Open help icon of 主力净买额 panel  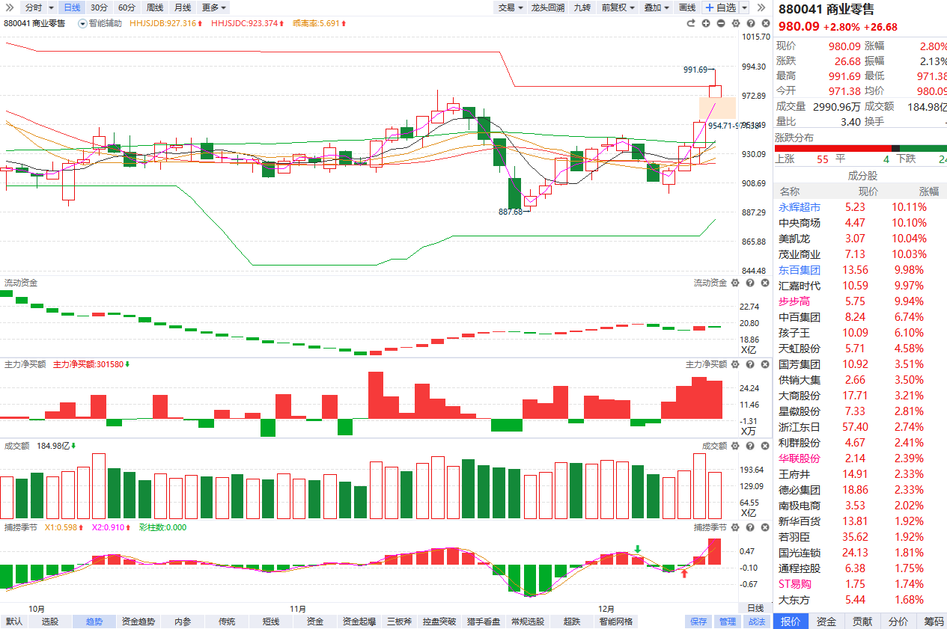click(x=750, y=364)
